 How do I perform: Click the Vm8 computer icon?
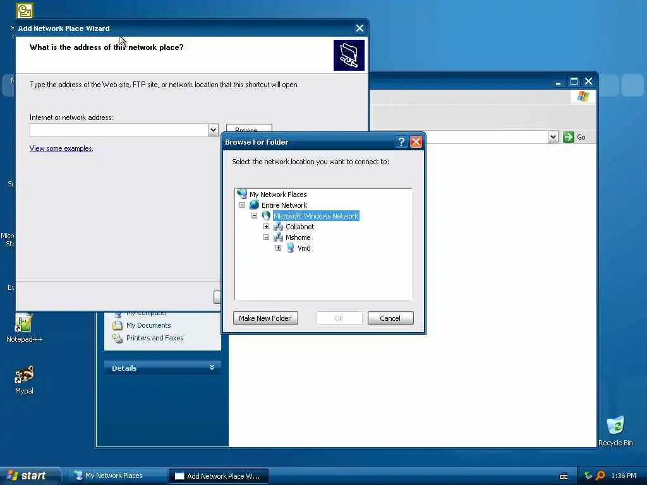291,248
